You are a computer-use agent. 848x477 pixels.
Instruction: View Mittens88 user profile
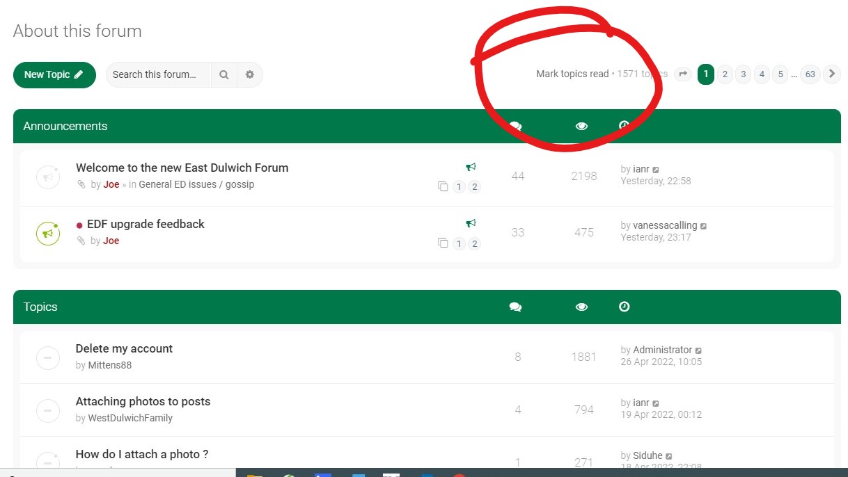[109, 365]
